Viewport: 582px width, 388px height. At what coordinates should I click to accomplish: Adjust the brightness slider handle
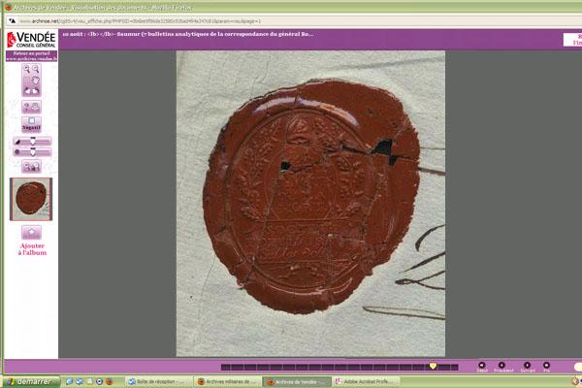[x=33, y=152]
